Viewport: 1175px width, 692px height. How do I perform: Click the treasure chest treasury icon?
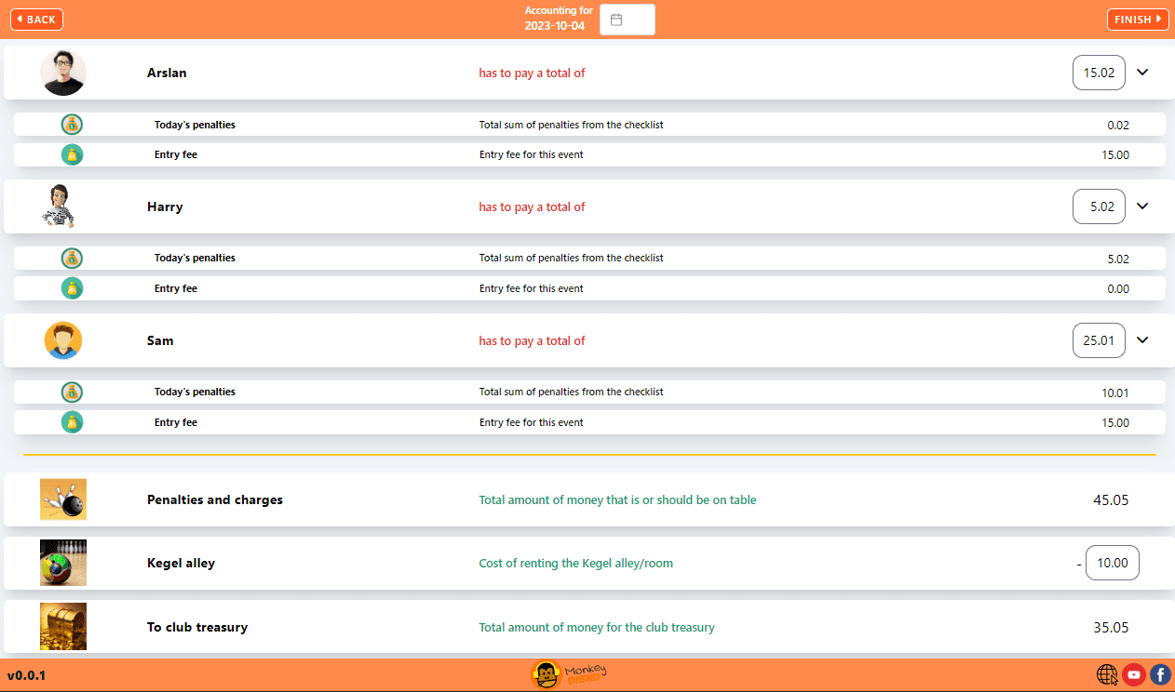63,627
